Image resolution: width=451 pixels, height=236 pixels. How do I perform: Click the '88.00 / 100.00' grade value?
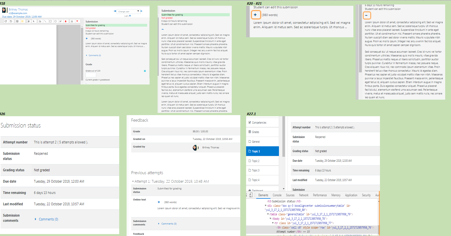200,131
